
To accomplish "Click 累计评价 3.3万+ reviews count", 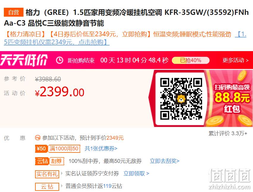I will tap(228, 133).
